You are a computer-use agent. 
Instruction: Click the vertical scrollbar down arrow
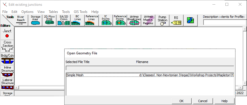[x=245, y=83]
